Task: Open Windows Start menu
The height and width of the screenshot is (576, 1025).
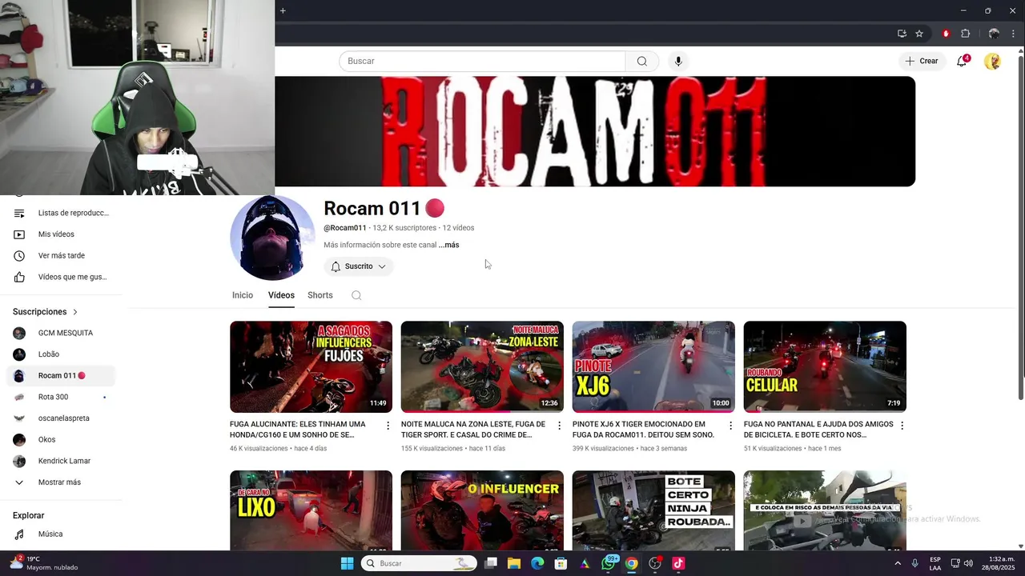Action: point(347,563)
